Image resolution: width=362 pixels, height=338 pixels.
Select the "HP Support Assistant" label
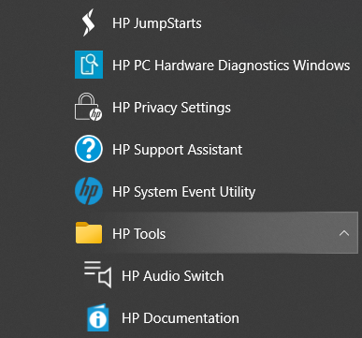(x=177, y=150)
